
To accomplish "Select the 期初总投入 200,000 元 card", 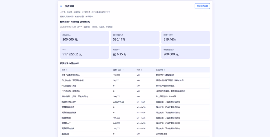I will [x=85, y=38].
